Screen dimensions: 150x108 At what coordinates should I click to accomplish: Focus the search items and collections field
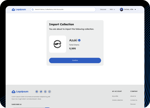(x=63, y=10)
